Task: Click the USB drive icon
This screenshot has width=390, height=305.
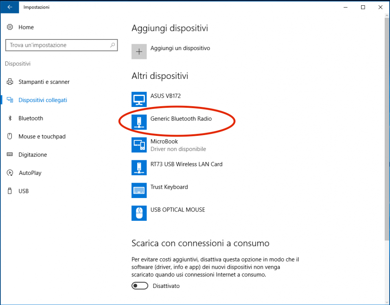Action: (10, 191)
